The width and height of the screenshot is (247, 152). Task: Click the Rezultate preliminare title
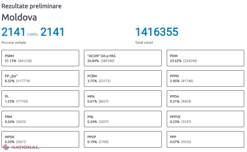click(32, 6)
